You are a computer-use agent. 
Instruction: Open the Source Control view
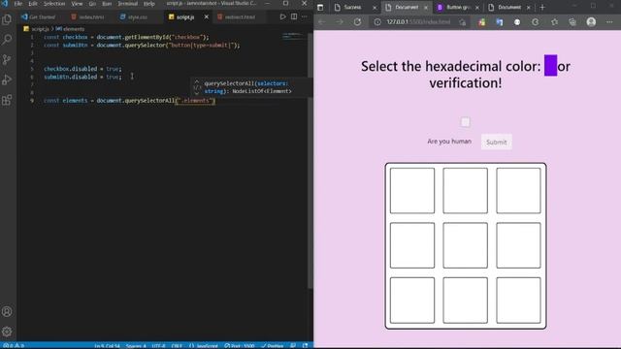(x=7, y=59)
